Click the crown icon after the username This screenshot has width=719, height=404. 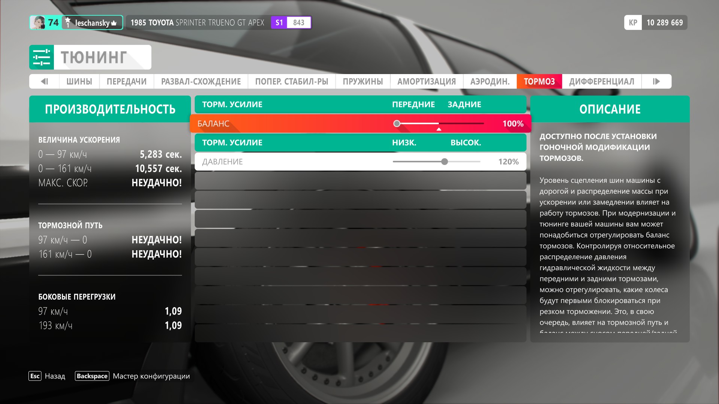pos(114,23)
